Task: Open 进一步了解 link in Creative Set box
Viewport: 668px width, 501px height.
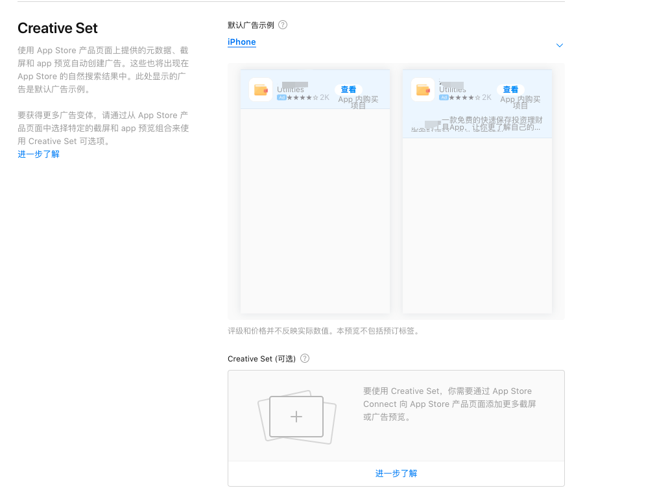Action: click(x=396, y=473)
